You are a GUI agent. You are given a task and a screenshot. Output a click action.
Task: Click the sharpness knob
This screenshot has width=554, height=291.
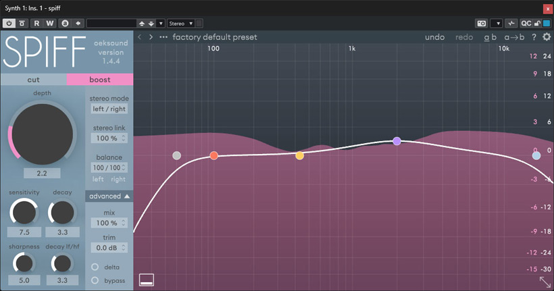[24, 263]
